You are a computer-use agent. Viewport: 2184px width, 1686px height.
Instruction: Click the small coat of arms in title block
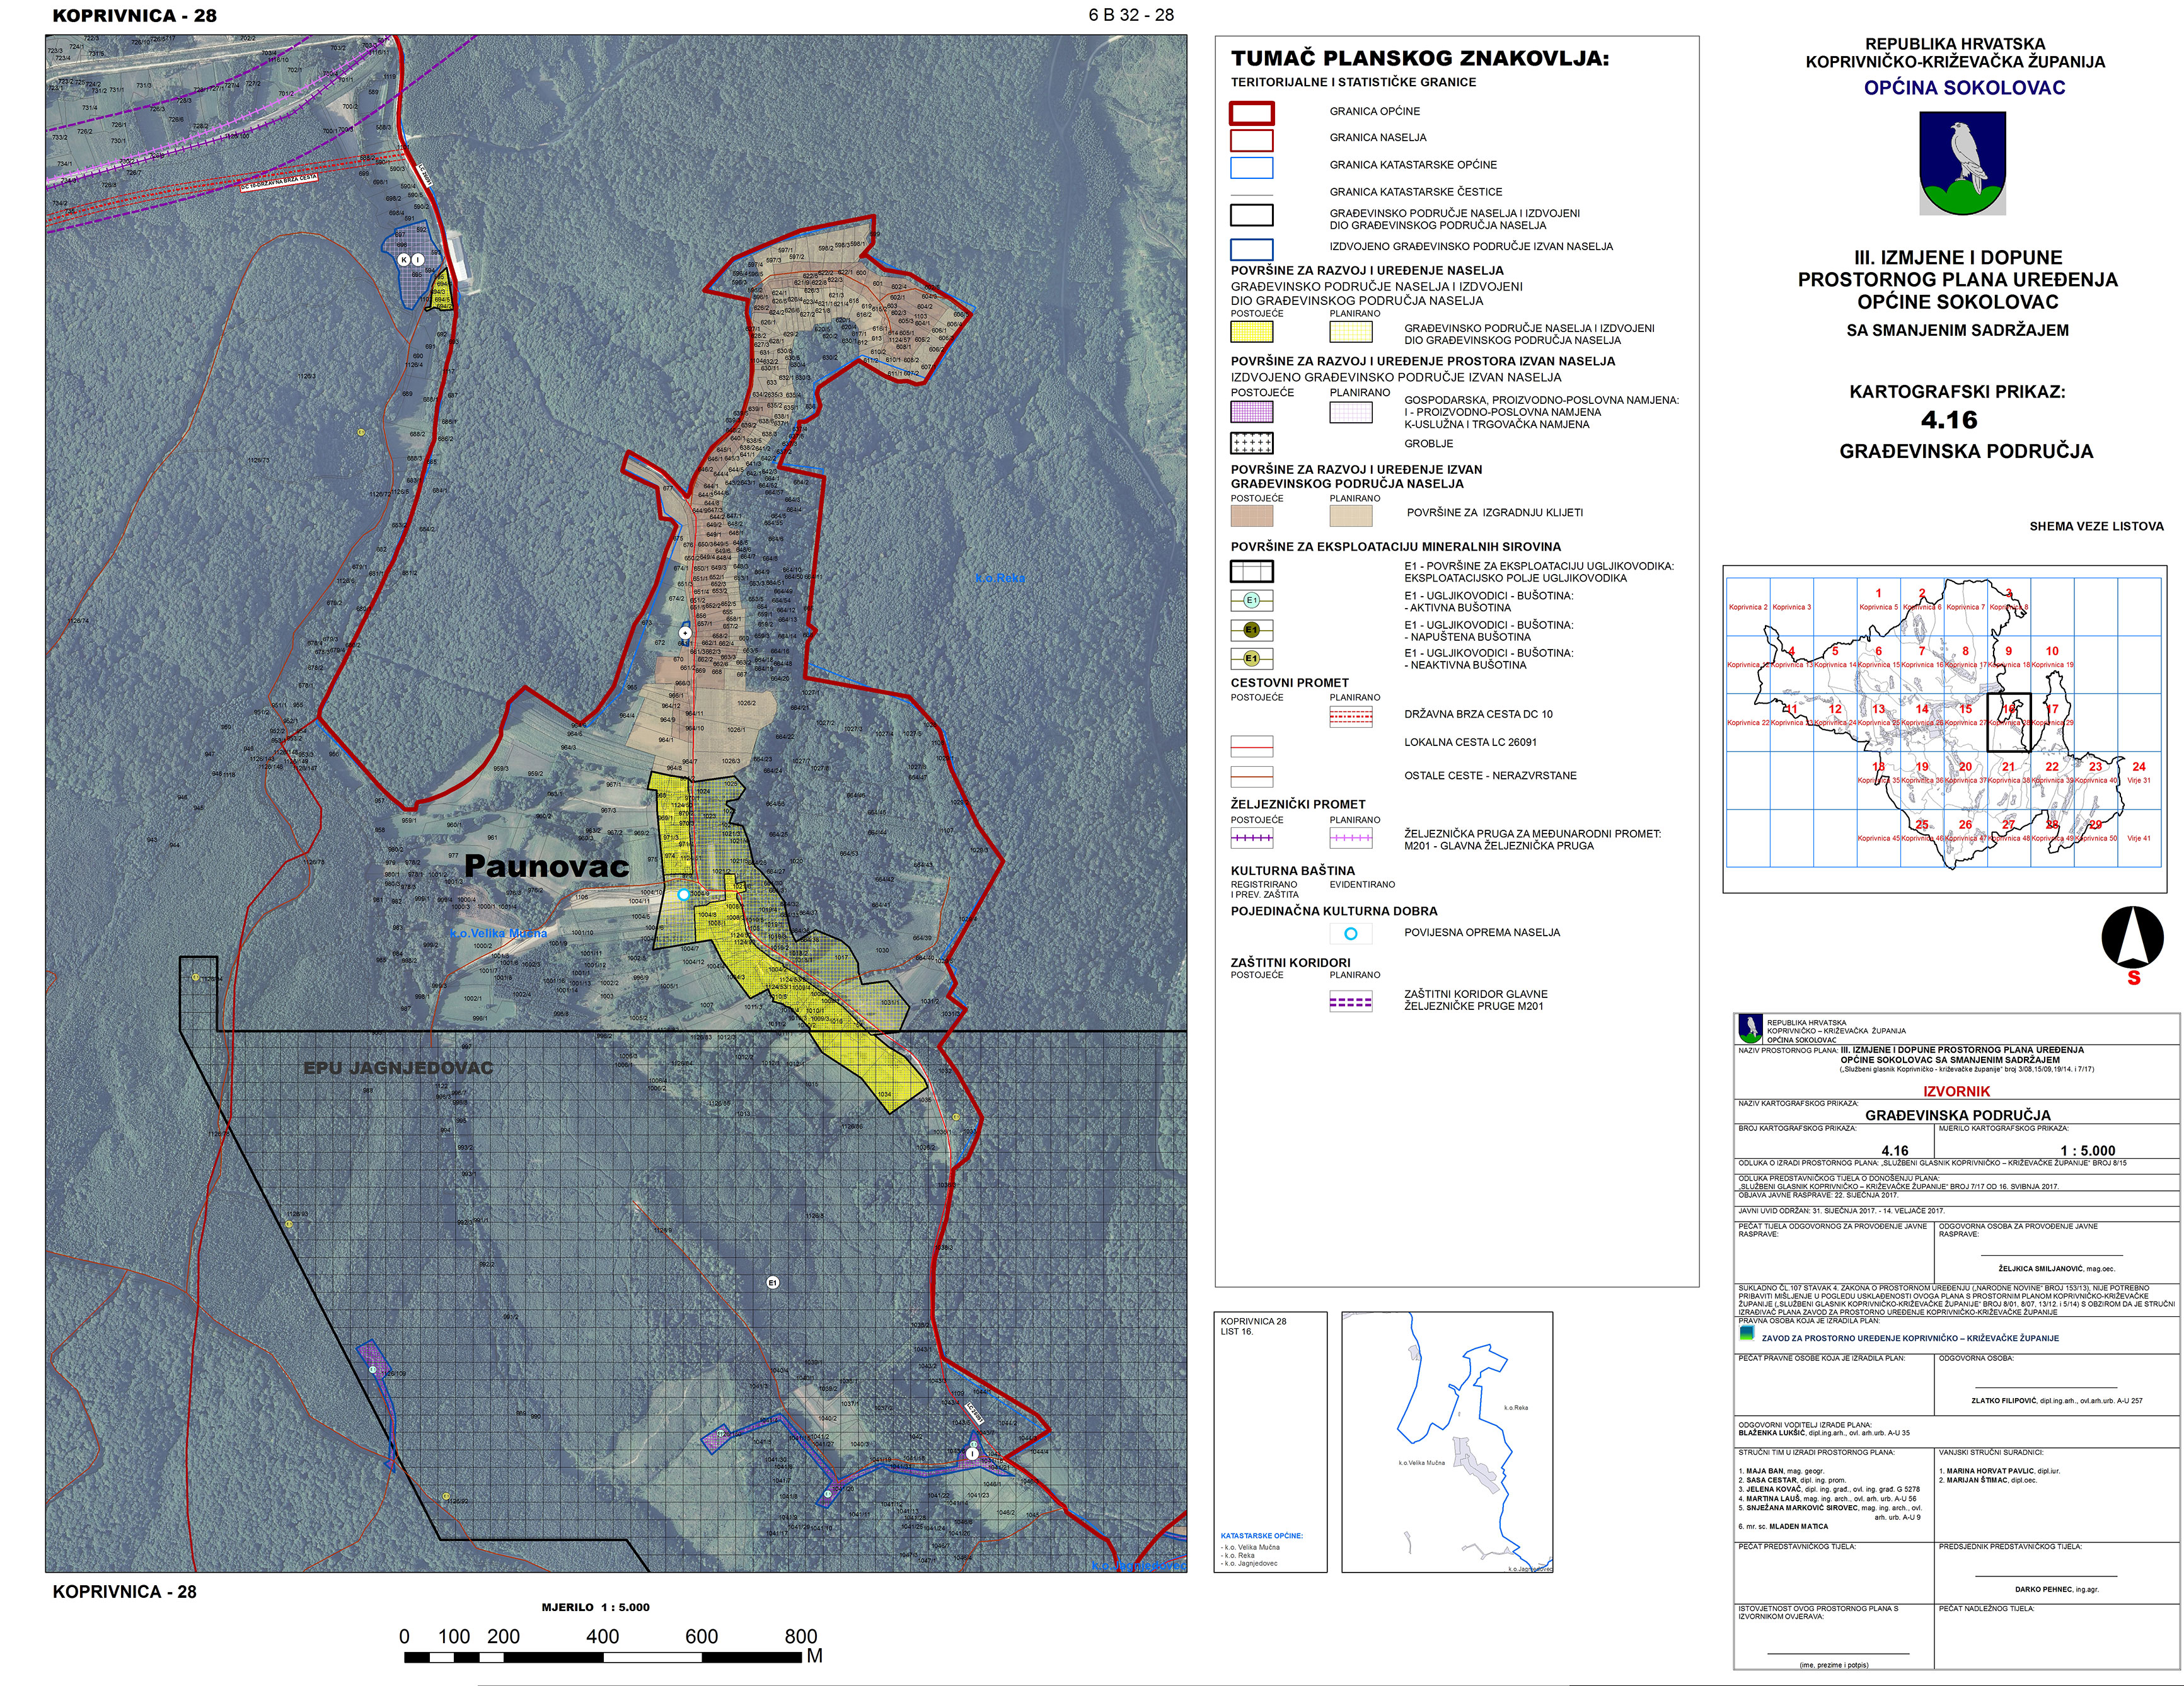(x=1750, y=1029)
